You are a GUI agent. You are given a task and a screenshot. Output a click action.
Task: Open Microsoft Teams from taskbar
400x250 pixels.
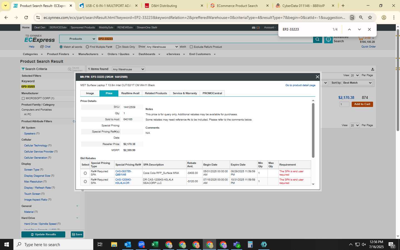click(237, 244)
